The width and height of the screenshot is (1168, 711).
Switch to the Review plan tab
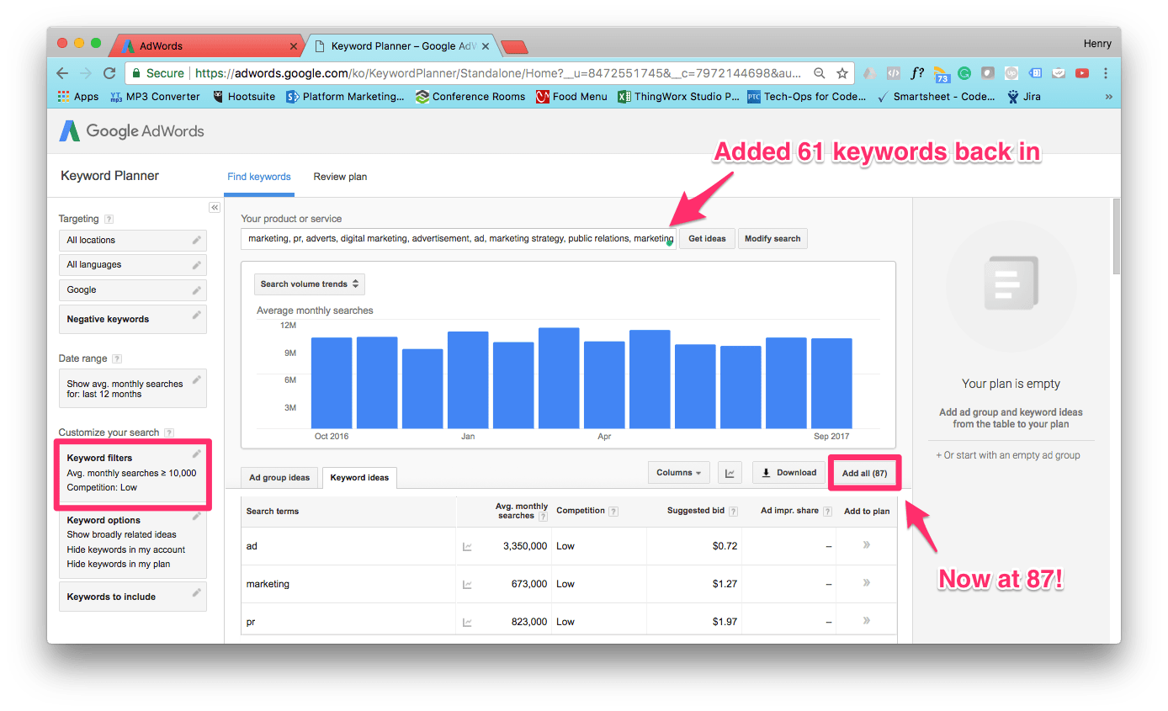click(340, 177)
